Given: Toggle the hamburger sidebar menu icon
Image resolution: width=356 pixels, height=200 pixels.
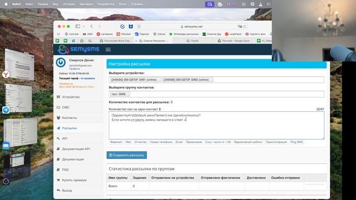Looking at the screenshot, I should tap(108, 49).
